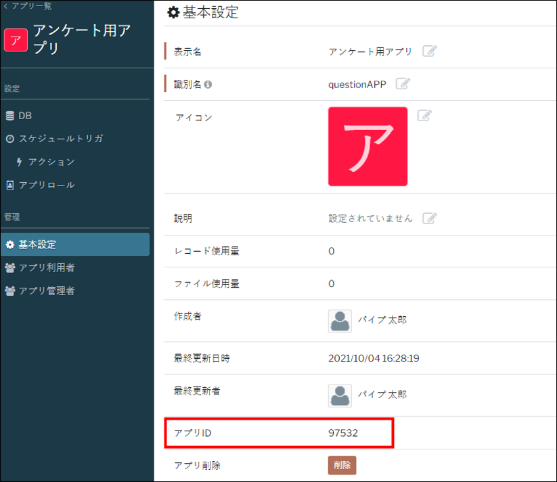
Task: Click the 管理 section header in sidebar
Action: coord(12,217)
